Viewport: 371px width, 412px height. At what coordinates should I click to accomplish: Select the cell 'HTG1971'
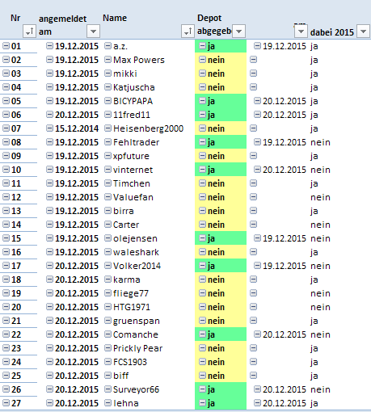[132, 307]
